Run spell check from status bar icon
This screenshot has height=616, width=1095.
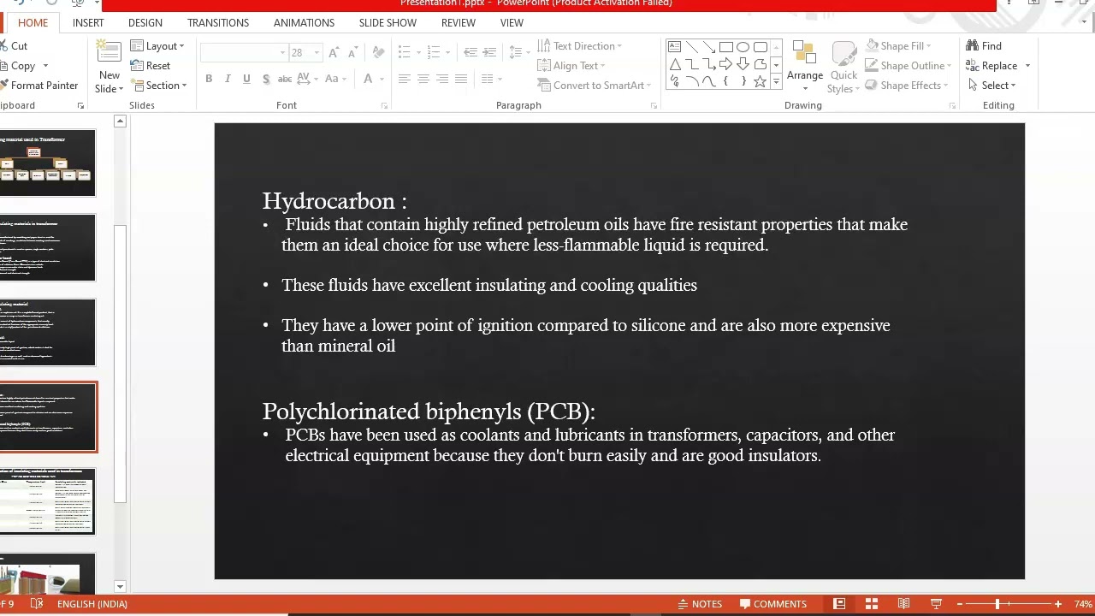click(x=37, y=604)
